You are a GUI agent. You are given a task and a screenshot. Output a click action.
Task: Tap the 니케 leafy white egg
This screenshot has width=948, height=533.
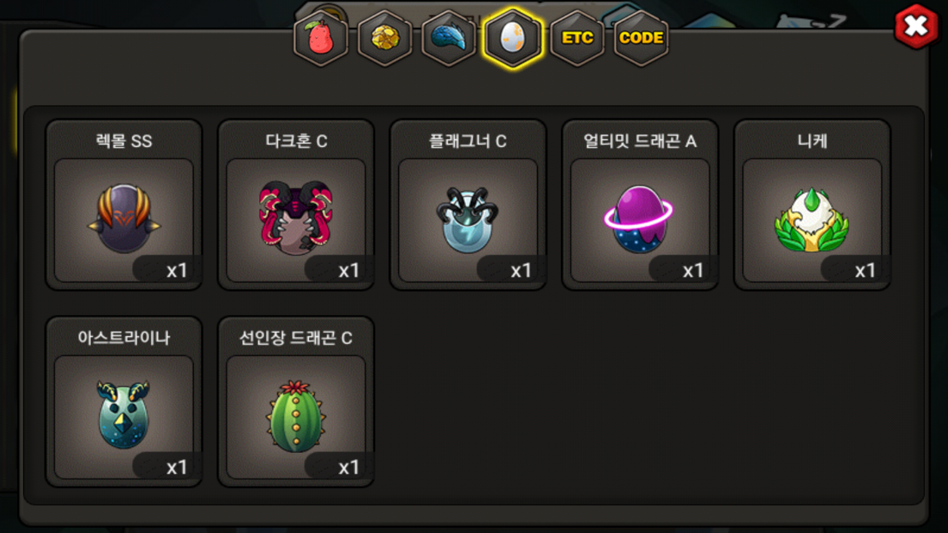click(812, 220)
